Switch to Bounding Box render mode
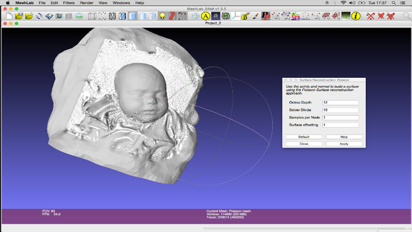The height and width of the screenshot is (232, 412). 92,16
